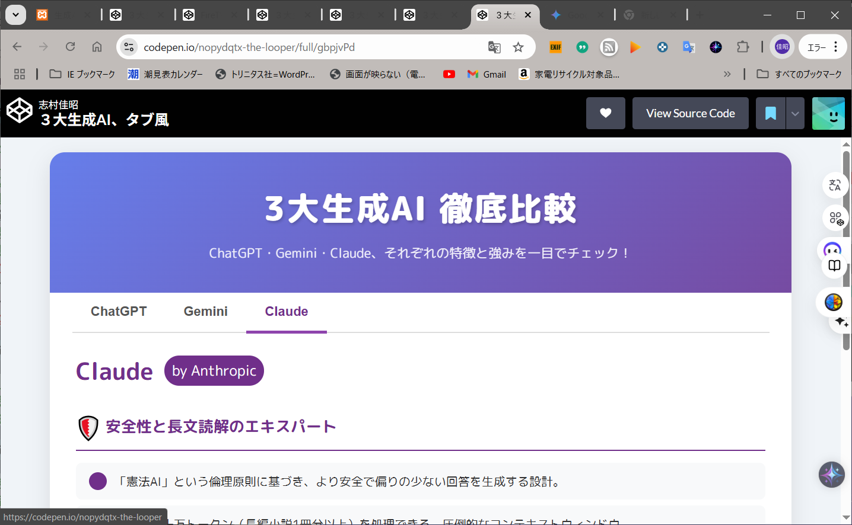Open the green quote-mark extension
852x525 pixels.
click(583, 47)
